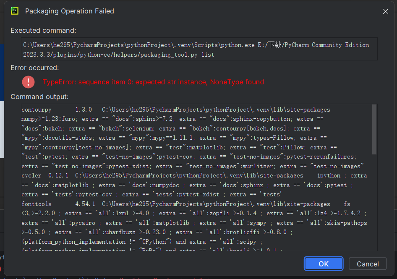
Task: Click the 'docs':matplotlib output line
Action: 187,185
